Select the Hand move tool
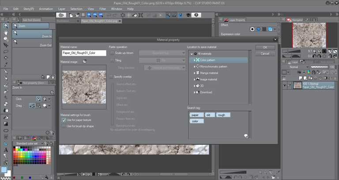The height and width of the screenshot is (180, 339). click(6, 32)
